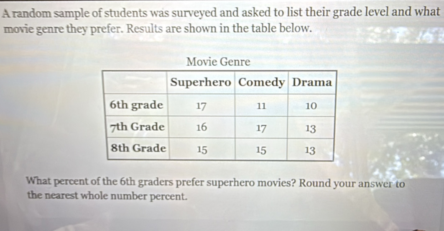Click the Movie Genre table title

pyautogui.click(x=218, y=62)
